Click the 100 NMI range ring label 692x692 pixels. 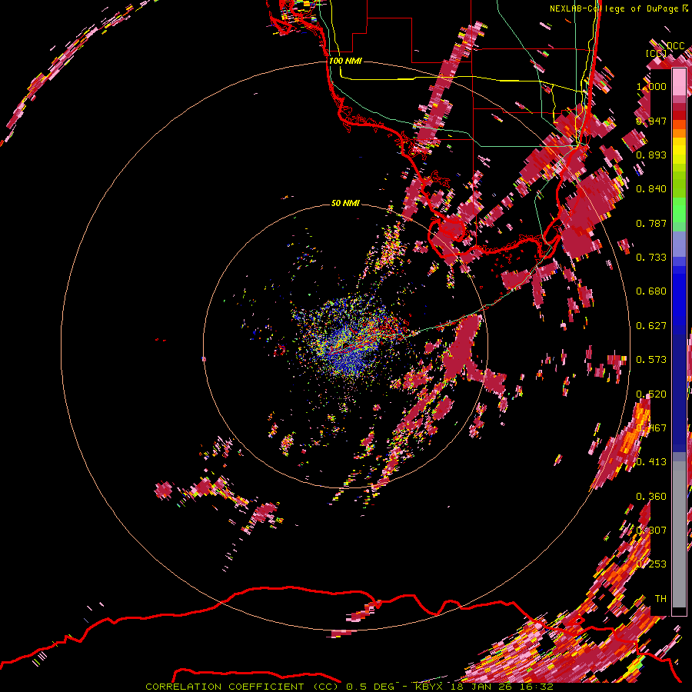345,61
